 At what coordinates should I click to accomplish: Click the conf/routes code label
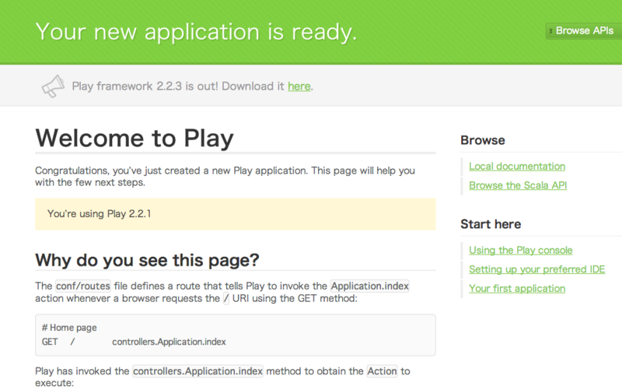click(x=83, y=286)
